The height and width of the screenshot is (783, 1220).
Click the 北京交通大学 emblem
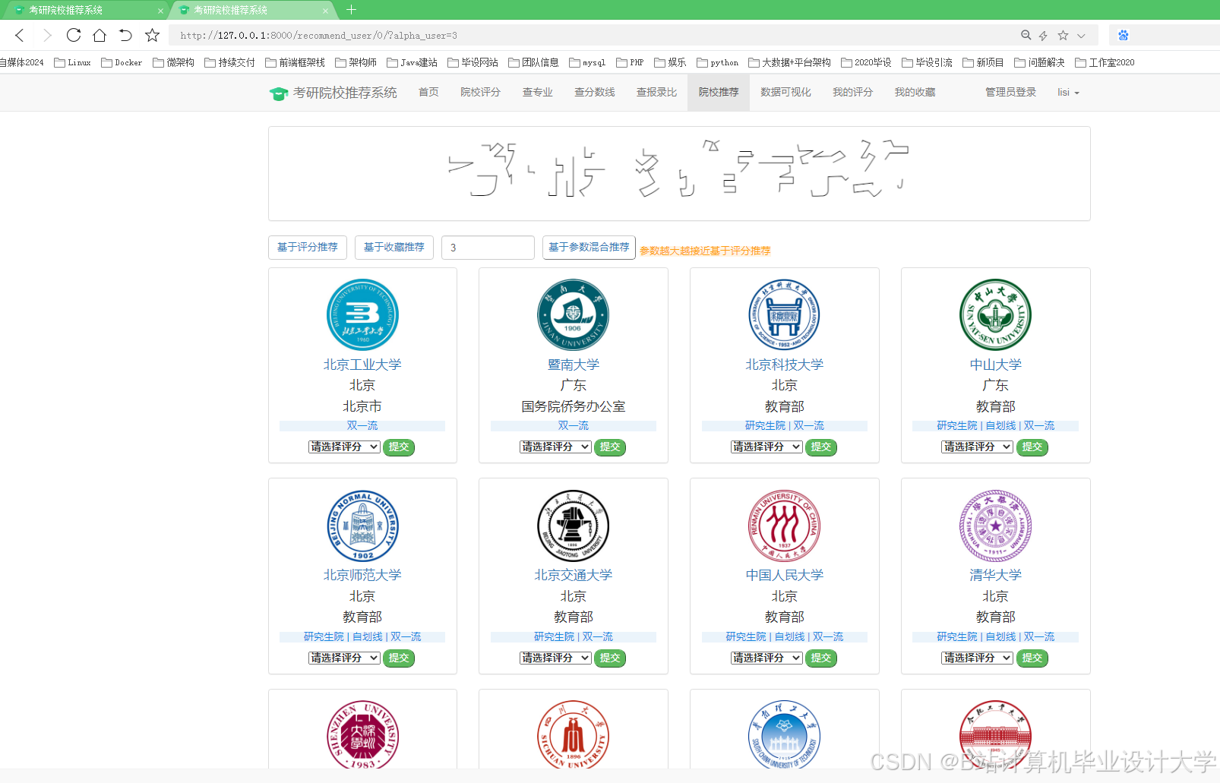click(574, 526)
